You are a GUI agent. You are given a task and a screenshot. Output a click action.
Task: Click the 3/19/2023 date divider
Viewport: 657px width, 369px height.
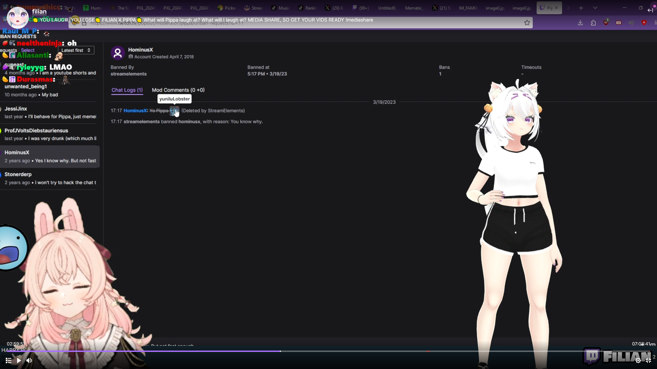click(384, 102)
